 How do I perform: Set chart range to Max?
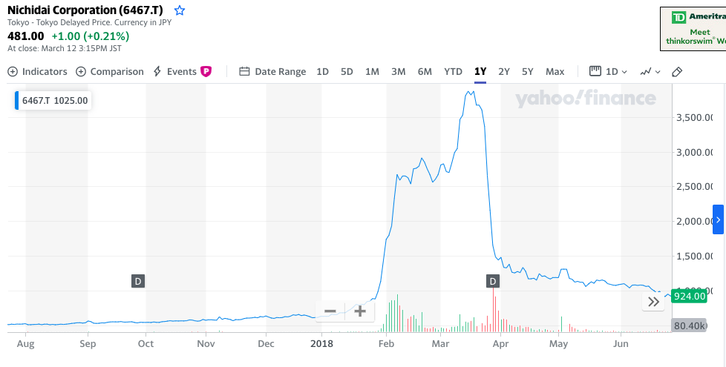[x=555, y=72]
